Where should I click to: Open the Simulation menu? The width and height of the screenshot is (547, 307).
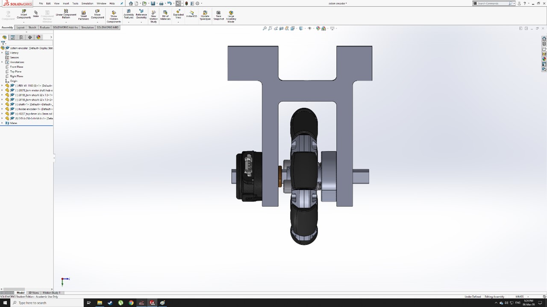tap(87, 3)
